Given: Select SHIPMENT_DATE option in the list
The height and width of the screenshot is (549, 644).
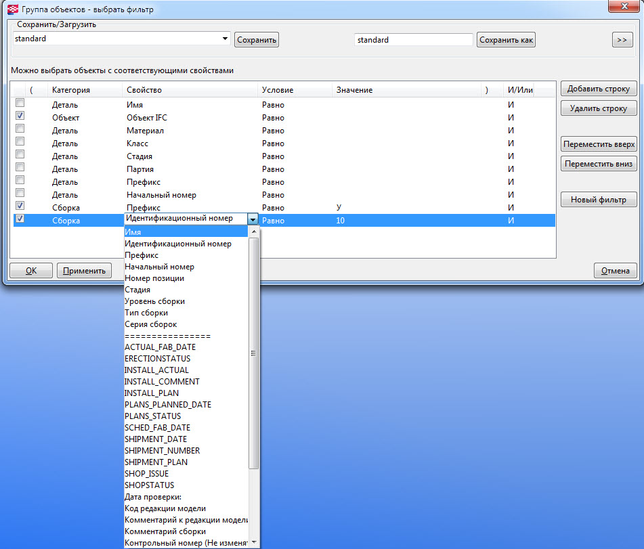Looking at the screenshot, I should click(x=156, y=439).
